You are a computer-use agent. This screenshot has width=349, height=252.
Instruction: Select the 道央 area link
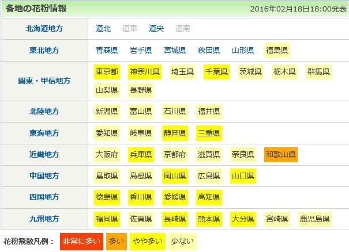coord(156,28)
